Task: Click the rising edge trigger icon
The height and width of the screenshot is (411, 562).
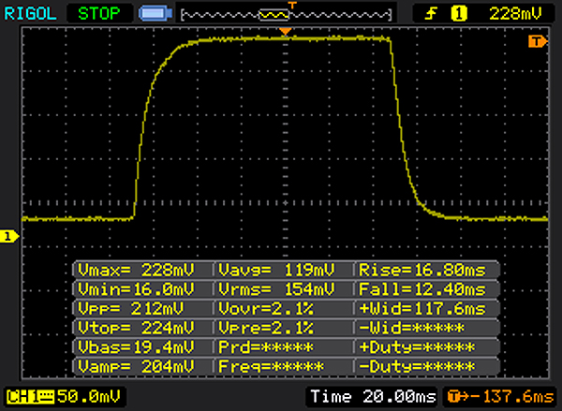Action: point(431,14)
